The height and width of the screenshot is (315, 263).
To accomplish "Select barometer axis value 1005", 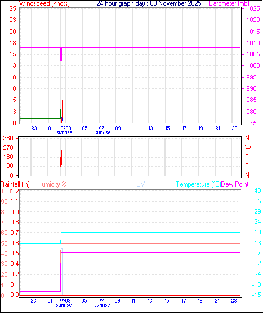I will pyautogui.click(x=253, y=54).
